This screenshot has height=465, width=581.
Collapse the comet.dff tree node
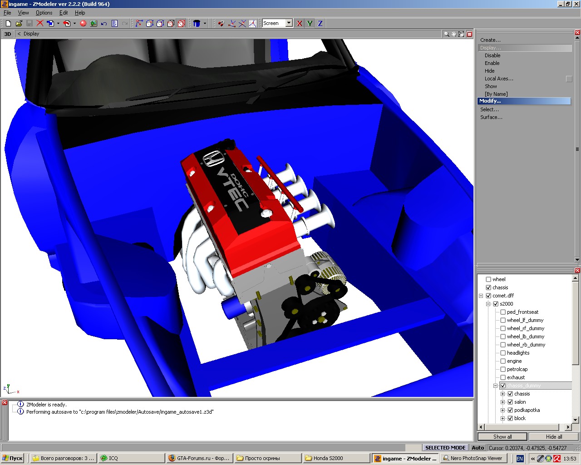[x=481, y=296]
